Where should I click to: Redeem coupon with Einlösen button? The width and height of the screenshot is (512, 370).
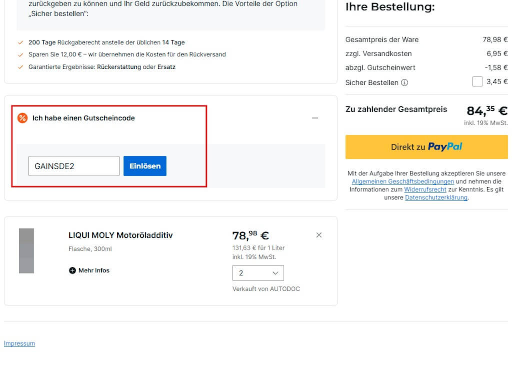coord(145,166)
